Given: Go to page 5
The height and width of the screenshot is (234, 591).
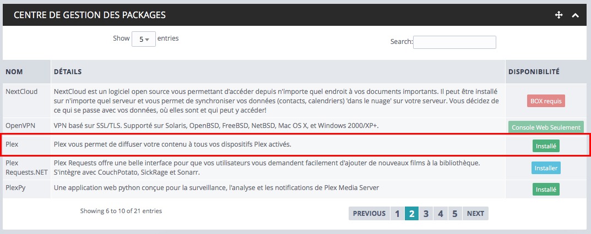Looking at the screenshot, I should pos(454,214).
